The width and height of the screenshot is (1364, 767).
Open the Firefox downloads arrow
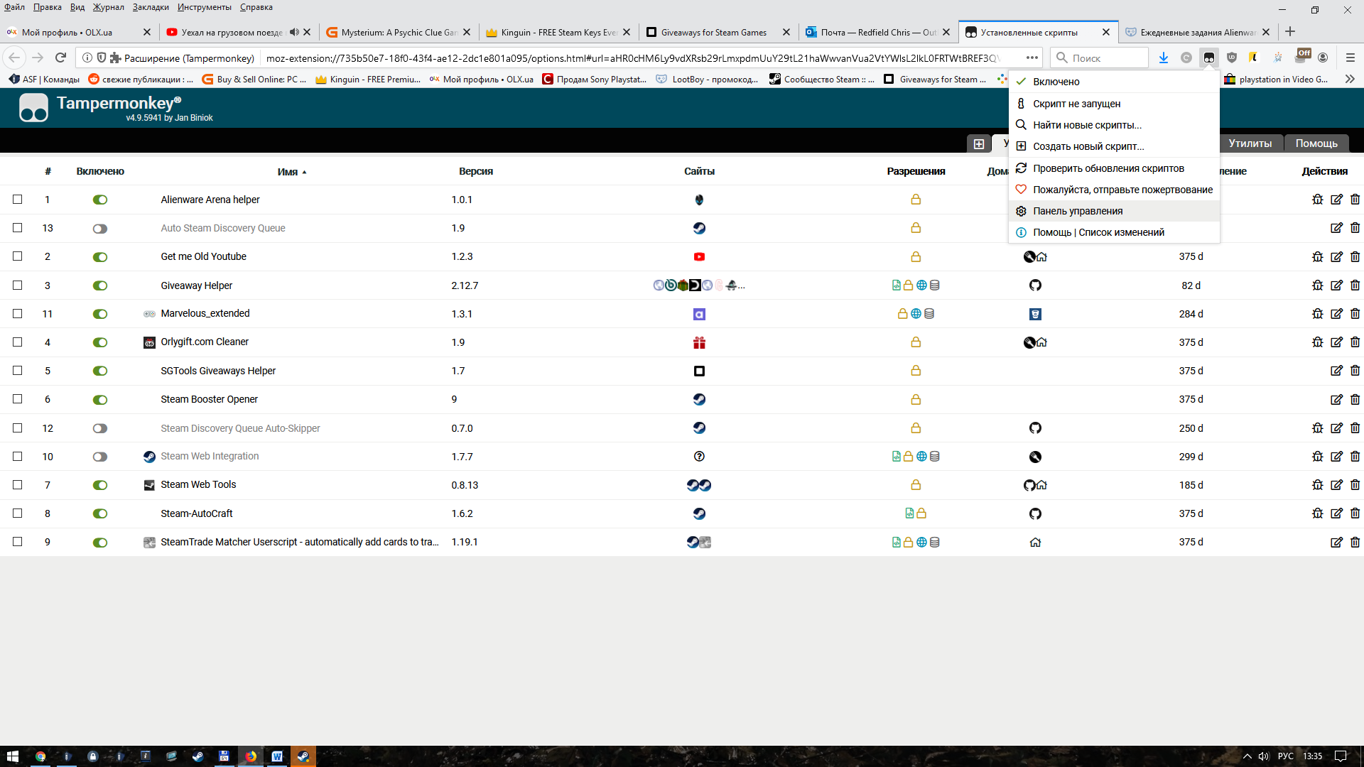coord(1164,58)
